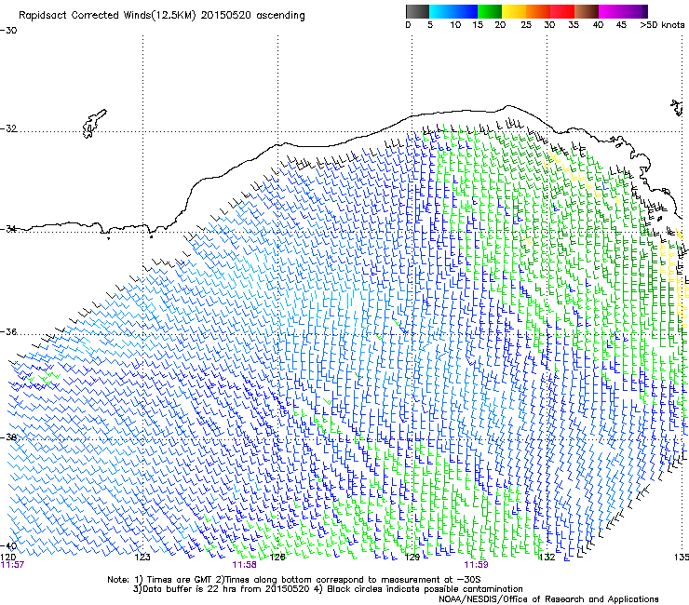The image size is (689, 605).
Task: Select the brown 35-40 knots legend swatch
Action: coord(587,11)
